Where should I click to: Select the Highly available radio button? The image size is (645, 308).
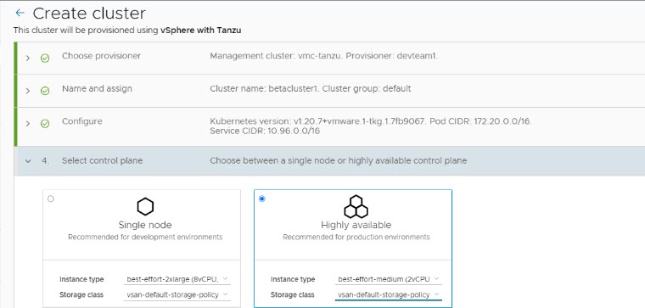(262, 199)
